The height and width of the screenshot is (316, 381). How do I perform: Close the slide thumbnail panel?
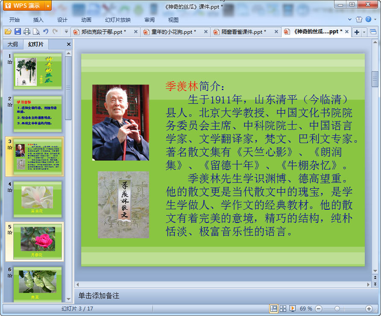69,44
